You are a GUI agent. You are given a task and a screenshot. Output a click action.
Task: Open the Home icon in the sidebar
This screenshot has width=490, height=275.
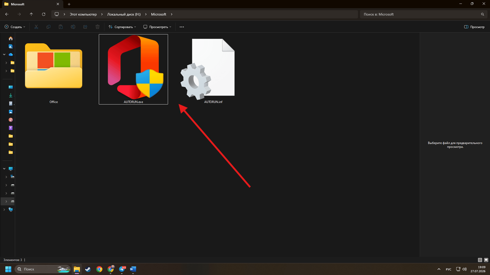pos(10,38)
